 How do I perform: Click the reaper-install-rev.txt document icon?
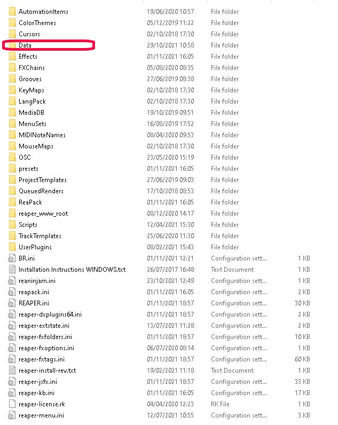[12, 370]
